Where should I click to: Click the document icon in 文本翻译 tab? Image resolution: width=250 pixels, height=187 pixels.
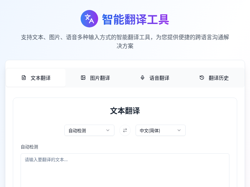[24, 78]
